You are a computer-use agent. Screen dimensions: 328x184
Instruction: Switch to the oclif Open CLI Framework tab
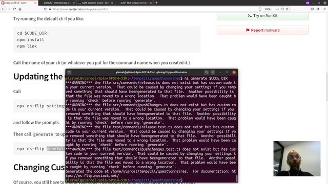click(x=134, y=3)
